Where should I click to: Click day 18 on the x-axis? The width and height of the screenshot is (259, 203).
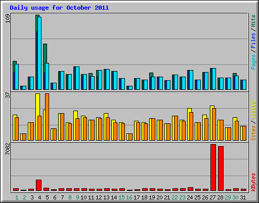(144, 197)
